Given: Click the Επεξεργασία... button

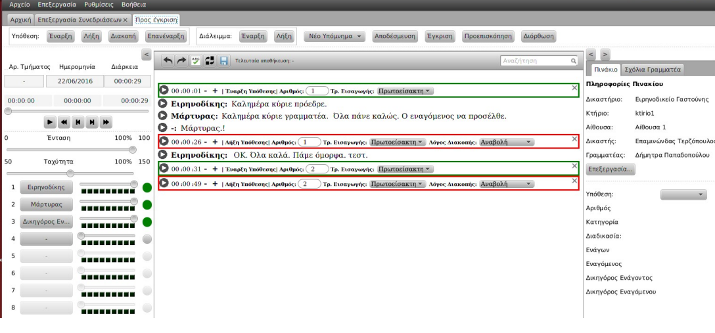Looking at the screenshot, I should [x=611, y=169].
